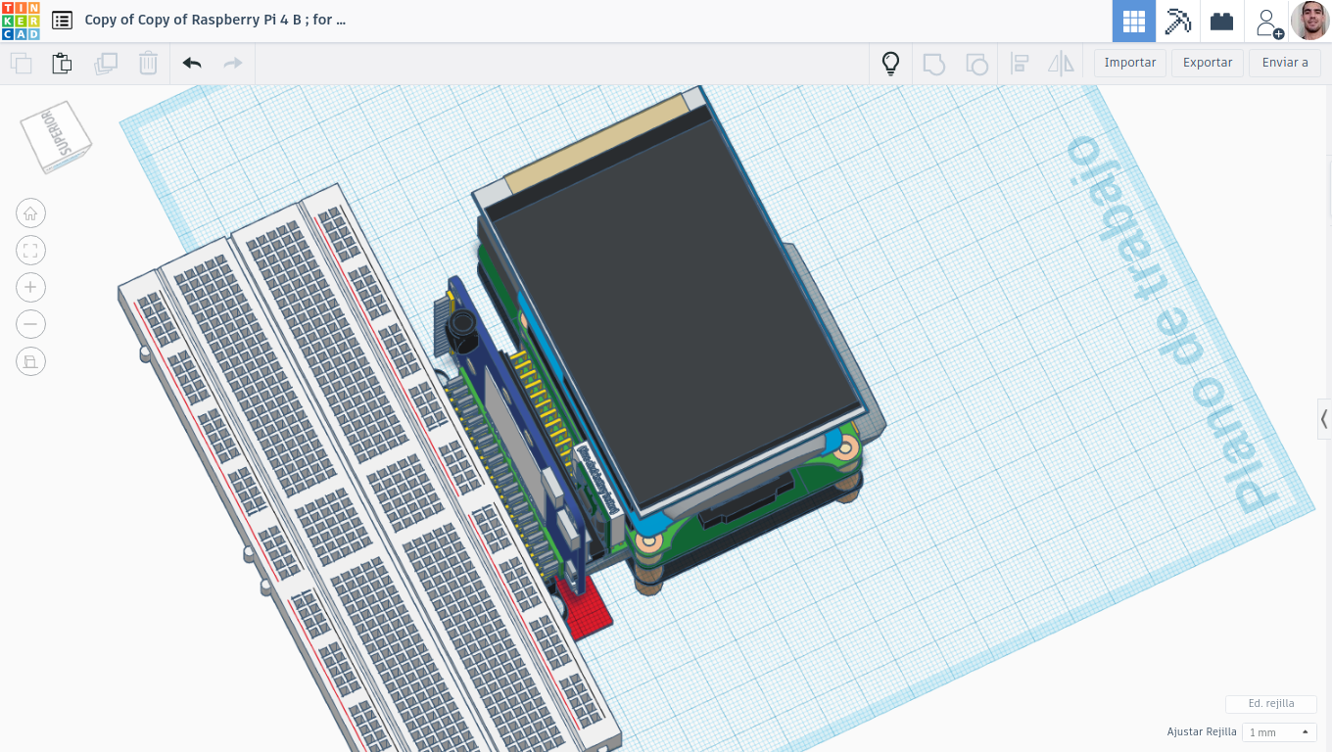Click the Delete trash icon

(148, 64)
